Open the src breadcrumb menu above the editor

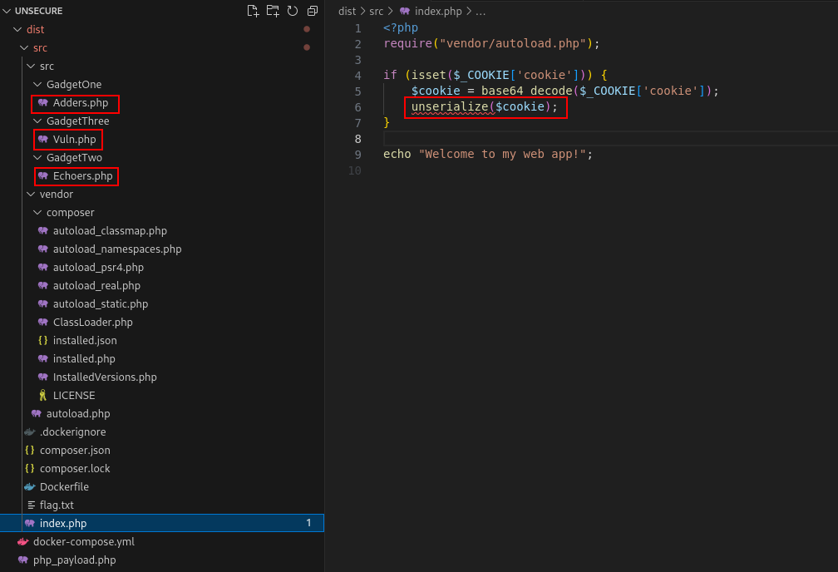pos(376,11)
